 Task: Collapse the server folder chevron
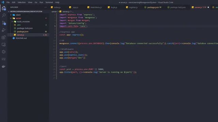click(11, 18)
